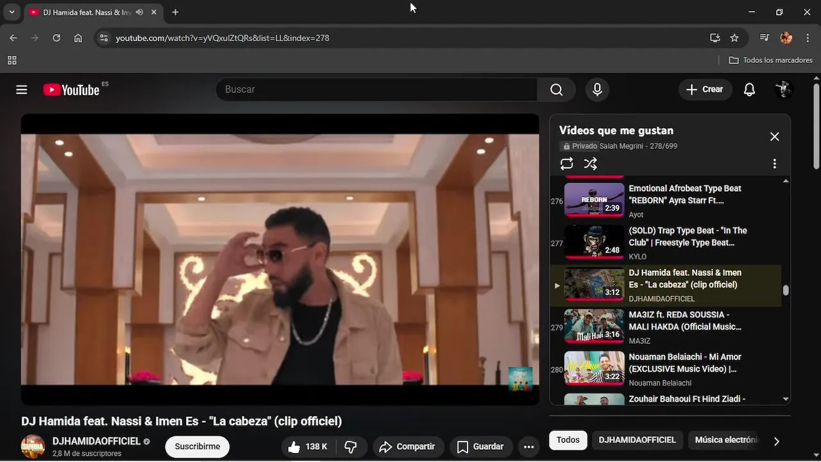This screenshot has width=821, height=462.
Task: Click the channel watermark in the video corner
Action: pos(520,378)
